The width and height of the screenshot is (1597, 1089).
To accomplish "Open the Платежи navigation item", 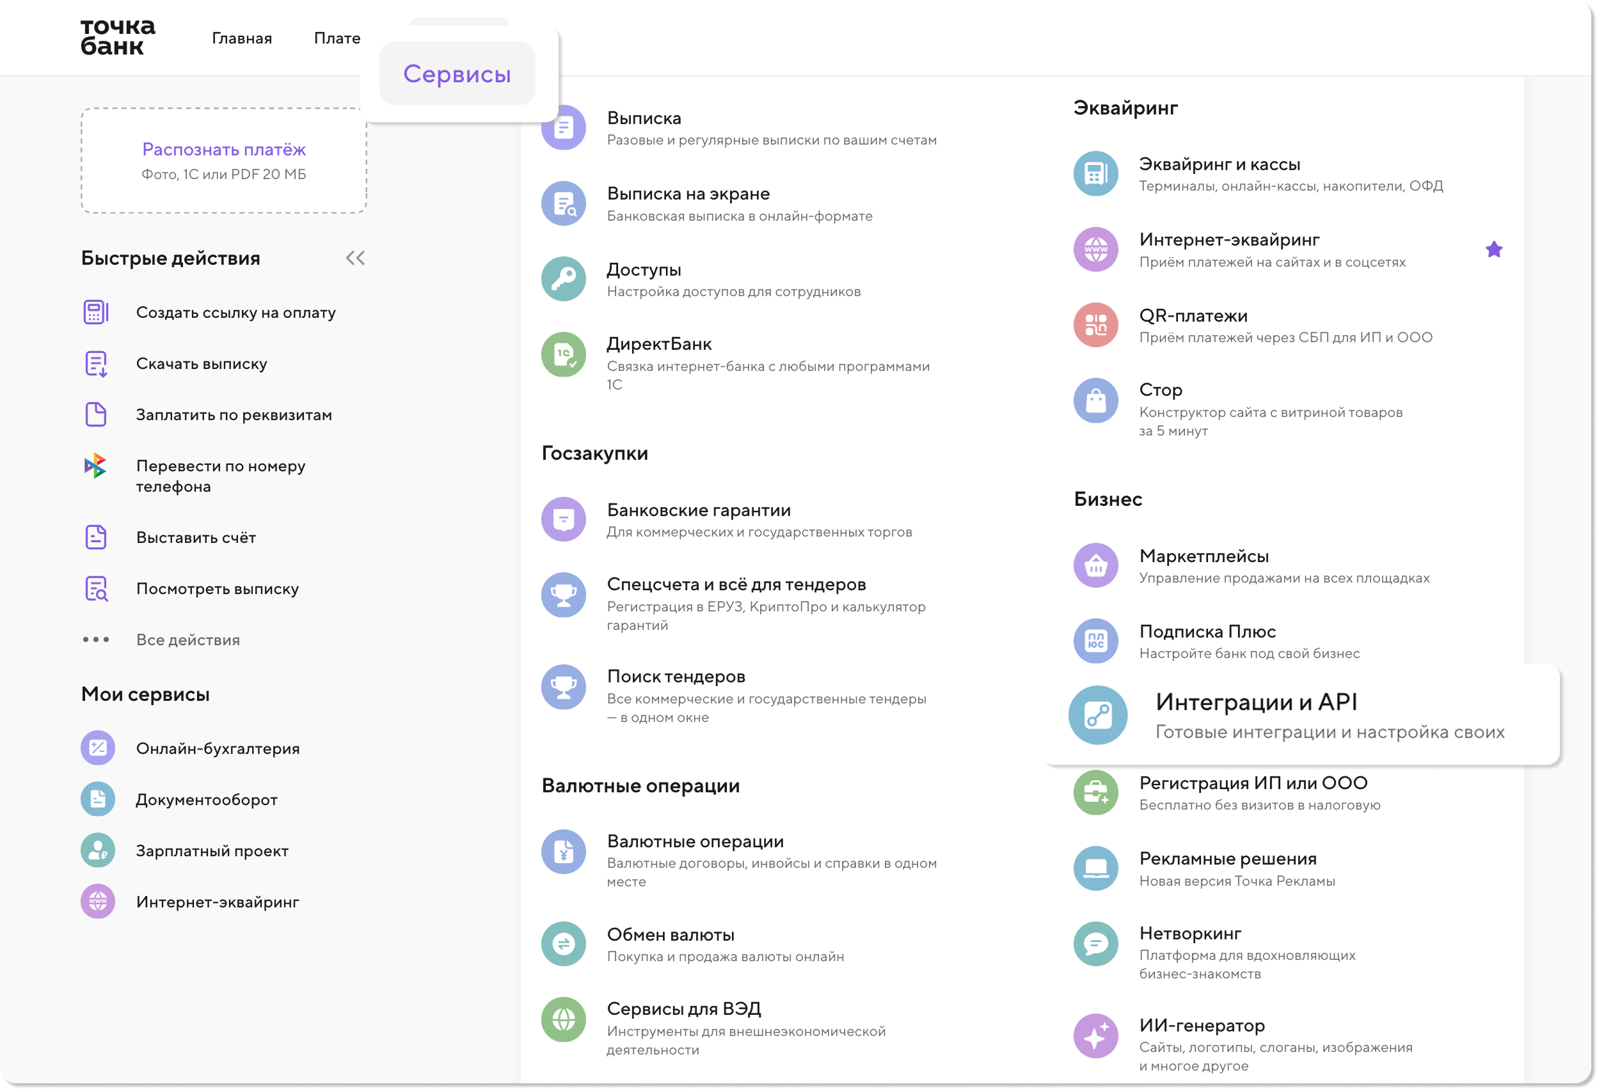I will 337,38.
